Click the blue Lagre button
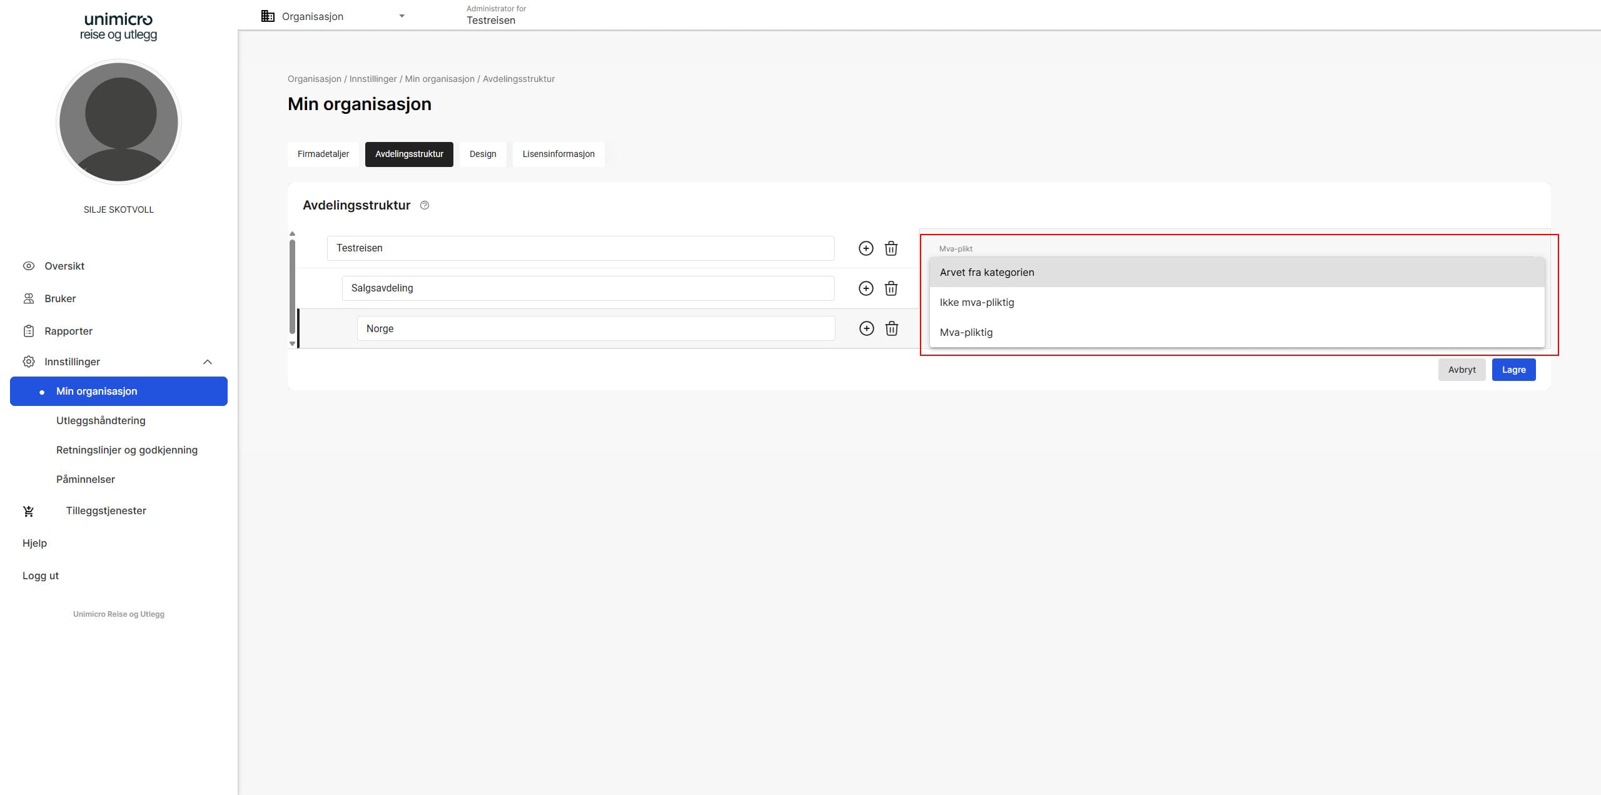The width and height of the screenshot is (1601, 795). 1513,370
